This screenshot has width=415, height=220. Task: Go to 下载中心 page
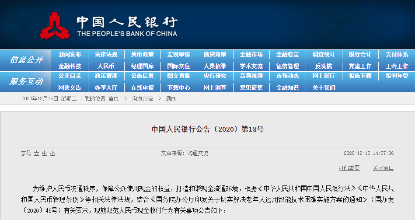point(178,87)
